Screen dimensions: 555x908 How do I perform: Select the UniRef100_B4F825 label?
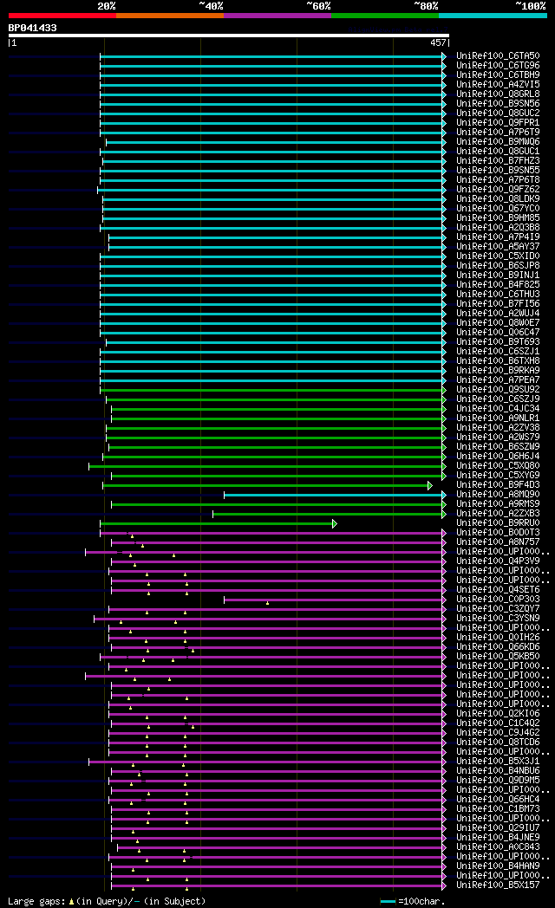pyautogui.click(x=498, y=284)
